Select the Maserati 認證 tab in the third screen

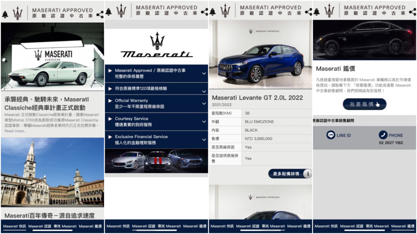pos(248,226)
